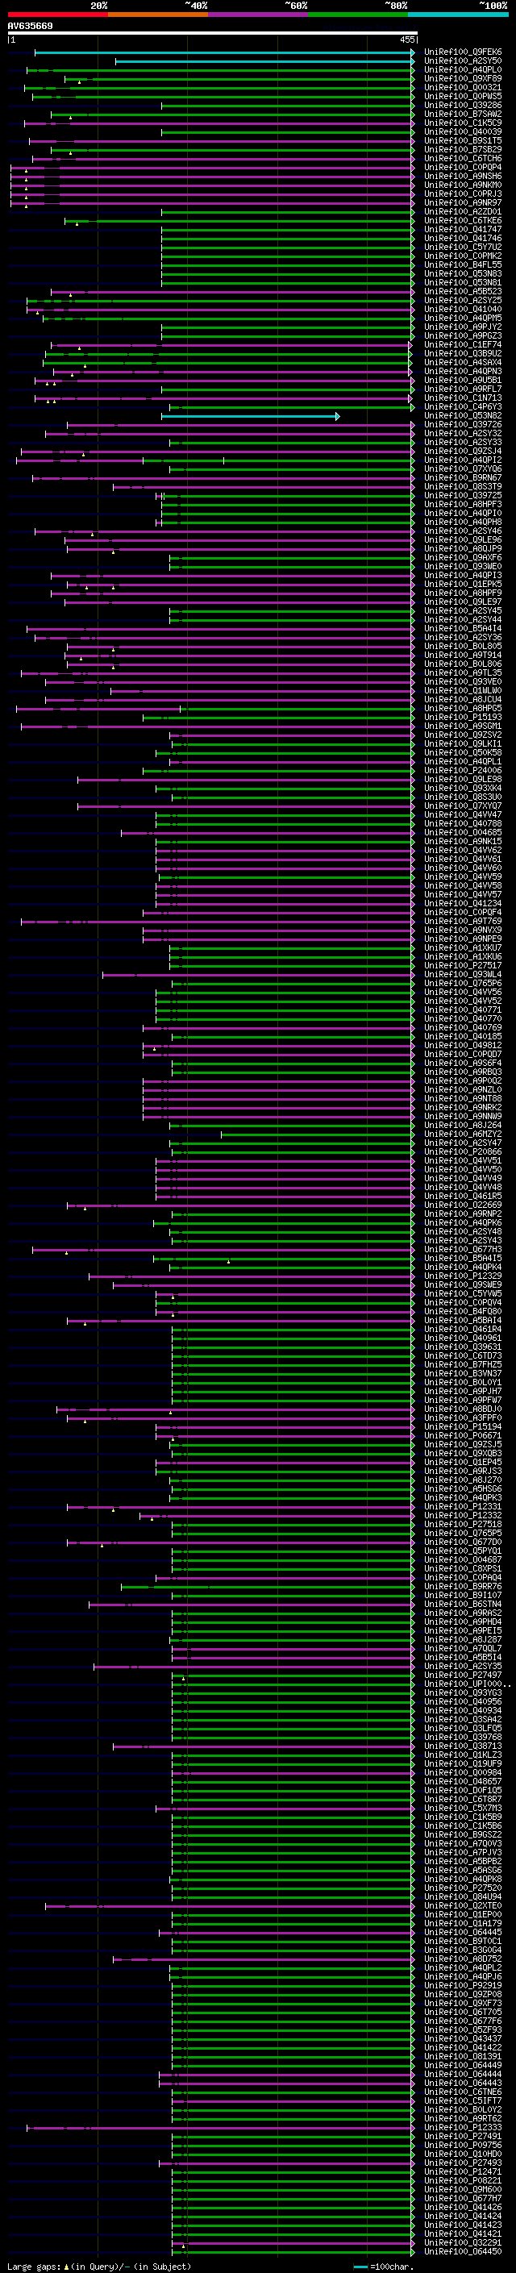Select label UniRef100_C6TCH6

click(x=463, y=159)
